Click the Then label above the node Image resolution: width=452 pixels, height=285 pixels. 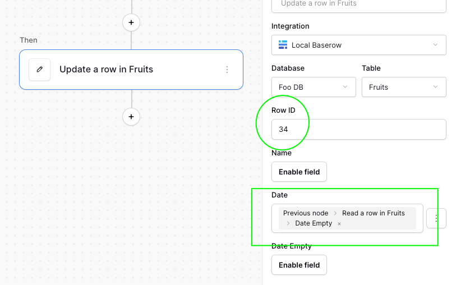pos(29,40)
